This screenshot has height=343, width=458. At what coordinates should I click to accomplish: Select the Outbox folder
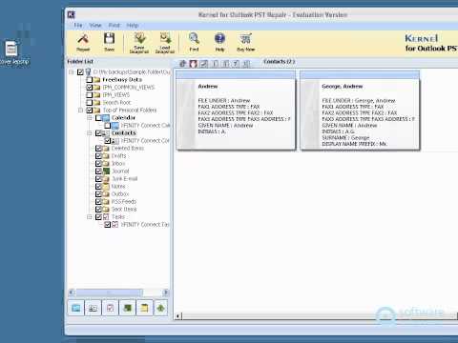click(x=120, y=194)
